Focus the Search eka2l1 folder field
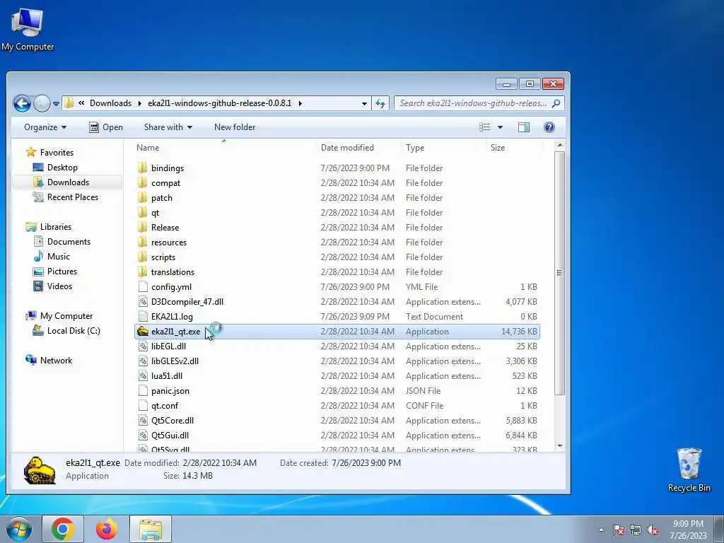The width and height of the screenshot is (724, 543). click(x=479, y=103)
